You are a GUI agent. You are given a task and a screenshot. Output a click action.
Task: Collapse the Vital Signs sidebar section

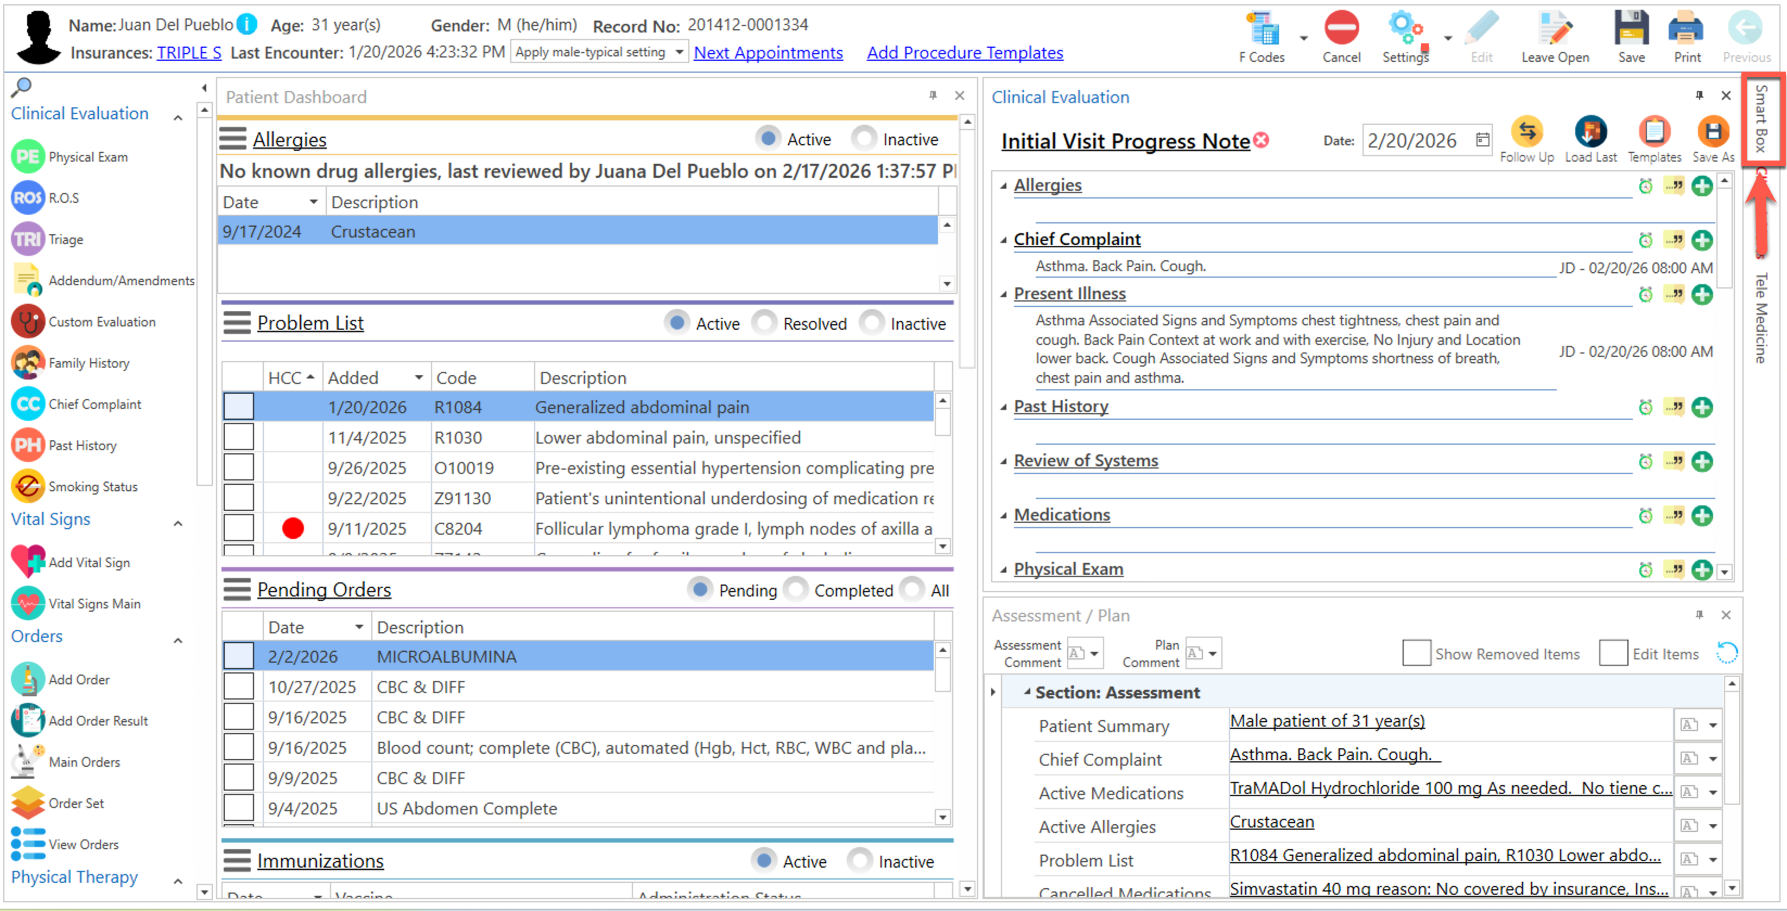[x=178, y=523]
